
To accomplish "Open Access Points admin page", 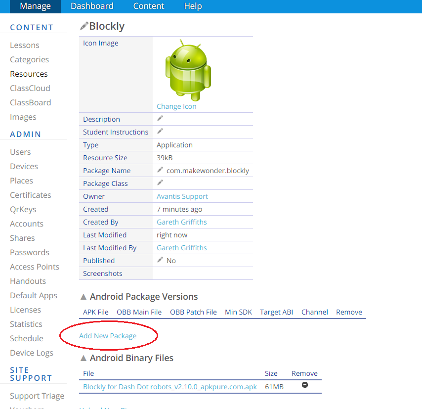I will (x=35, y=267).
